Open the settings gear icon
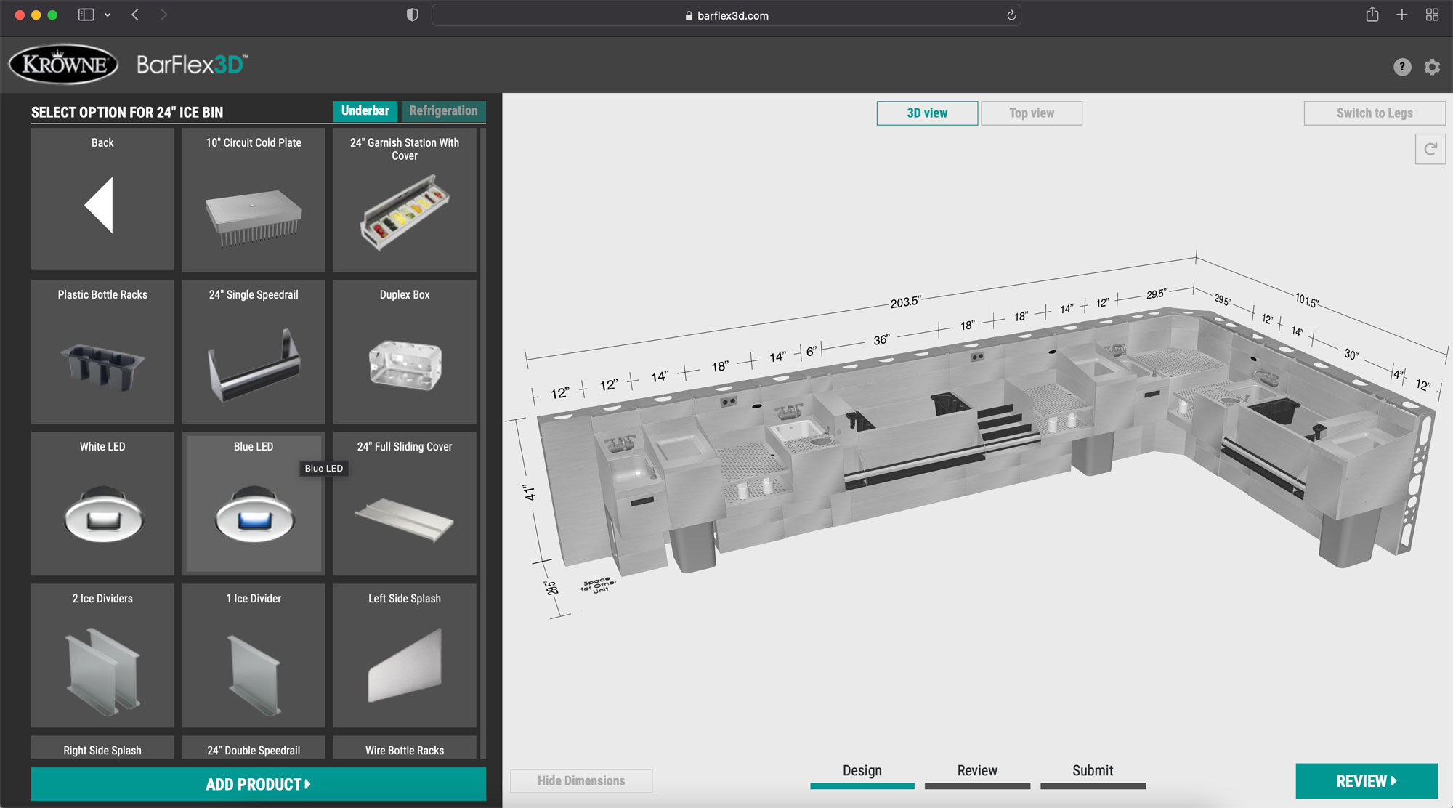The width and height of the screenshot is (1453, 808). click(x=1432, y=67)
